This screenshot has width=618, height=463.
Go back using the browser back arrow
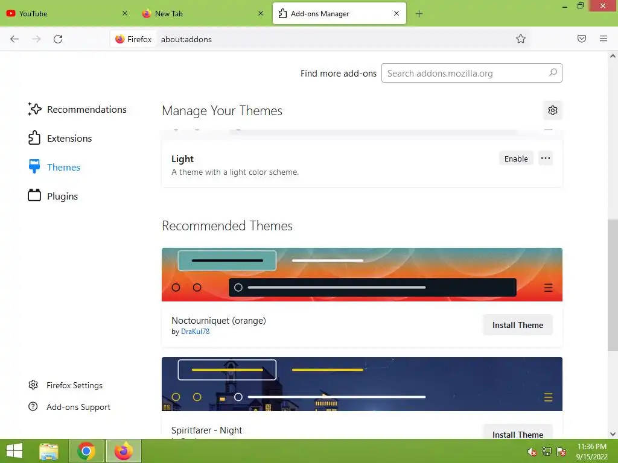coord(14,39)
